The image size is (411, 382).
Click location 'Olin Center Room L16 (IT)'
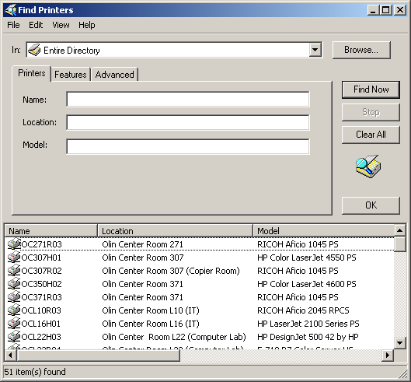[151, 324]
